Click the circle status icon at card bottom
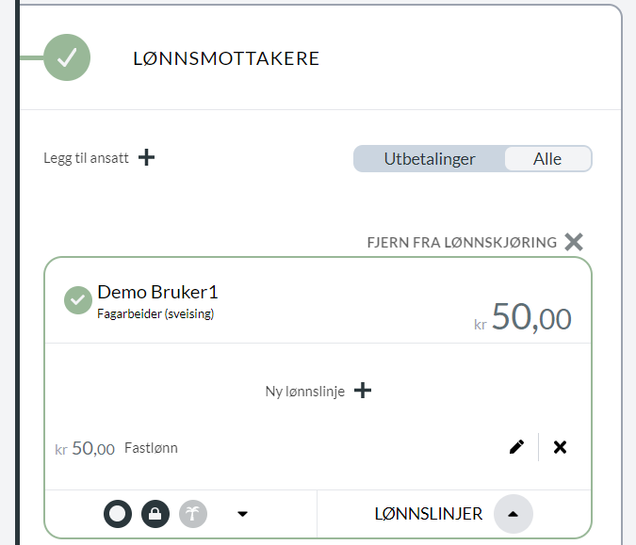 pos(118,514)
